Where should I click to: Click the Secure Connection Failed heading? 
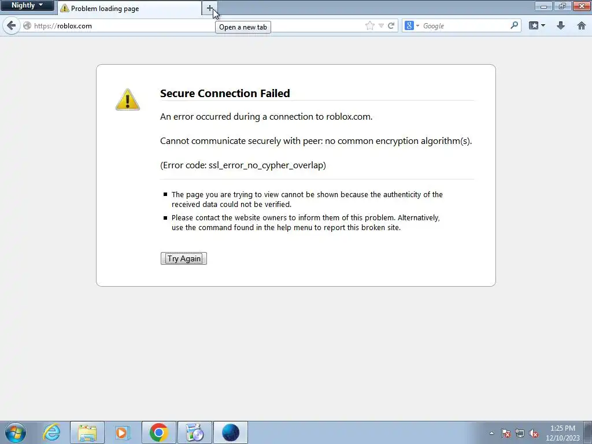[225, 93]
